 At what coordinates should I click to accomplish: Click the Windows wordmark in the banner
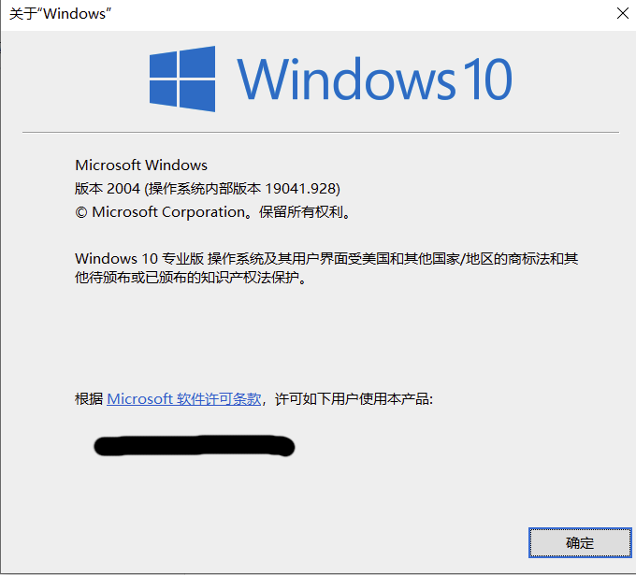pos(347,79)
